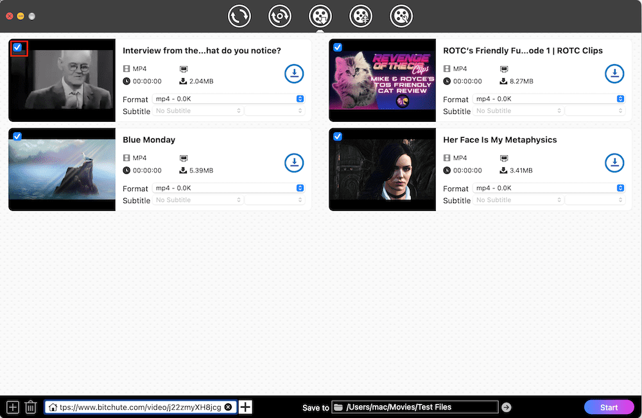The height and width of the screenshot is (418, 642).
Task: Click the ROTC cat review thumbnail
Action: click(x=383, y=80)
